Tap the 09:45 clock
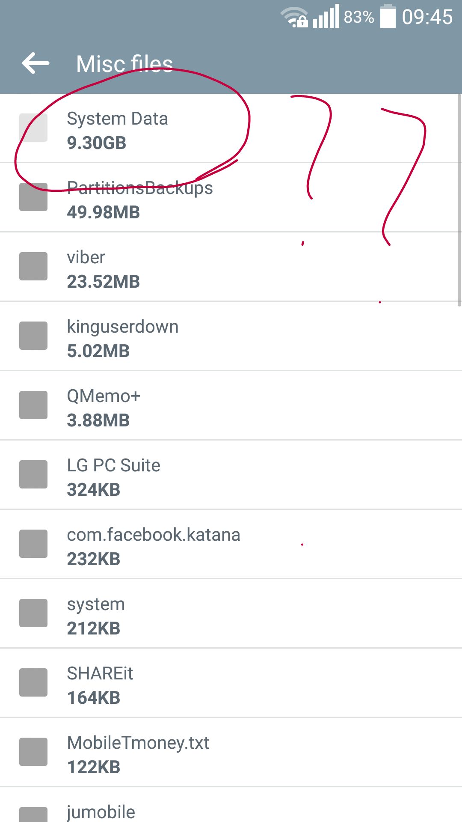462x822 pixels. tap(427, 17)
